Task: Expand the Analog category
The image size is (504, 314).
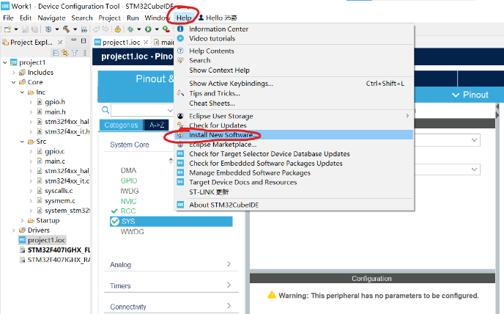Action: click(171, 265)
